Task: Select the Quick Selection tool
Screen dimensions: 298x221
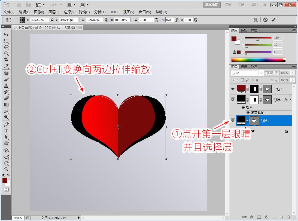Action: point(6,53)
